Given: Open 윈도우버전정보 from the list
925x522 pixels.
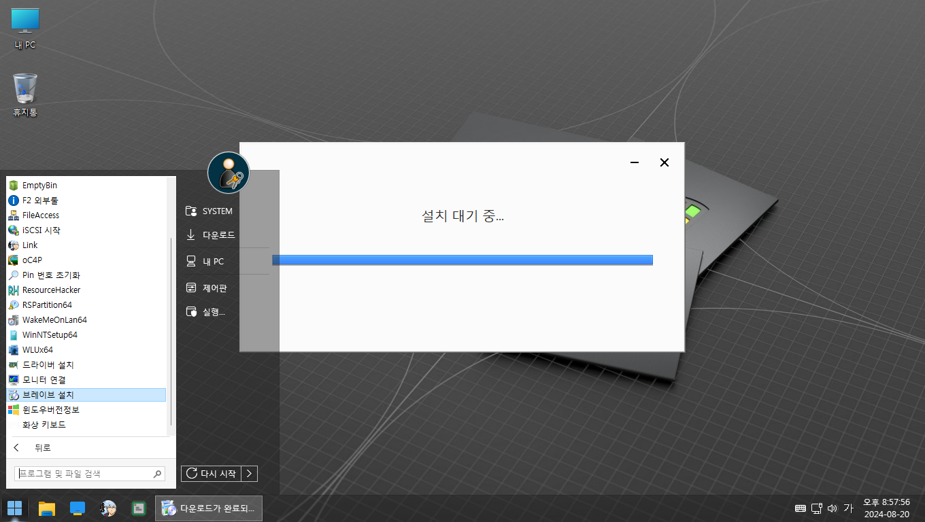Looking at the screenshot, I should 86,409.
